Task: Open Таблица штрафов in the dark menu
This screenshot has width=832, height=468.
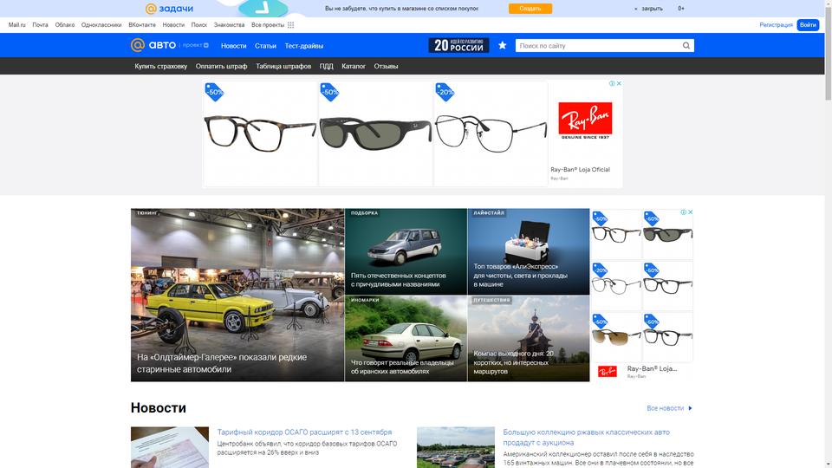Action: (x=283, y=67)
